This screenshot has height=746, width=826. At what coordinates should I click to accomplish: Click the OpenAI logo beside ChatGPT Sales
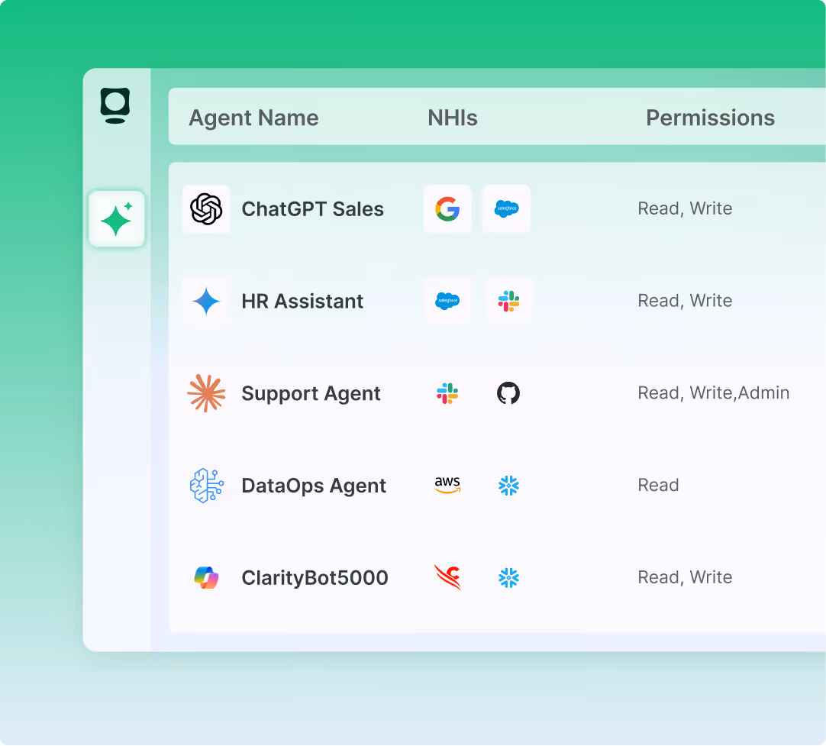click(x=206, y=208)
